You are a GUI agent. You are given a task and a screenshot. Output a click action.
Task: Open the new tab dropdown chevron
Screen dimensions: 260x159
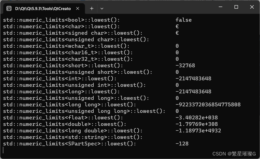coord(102,8)
